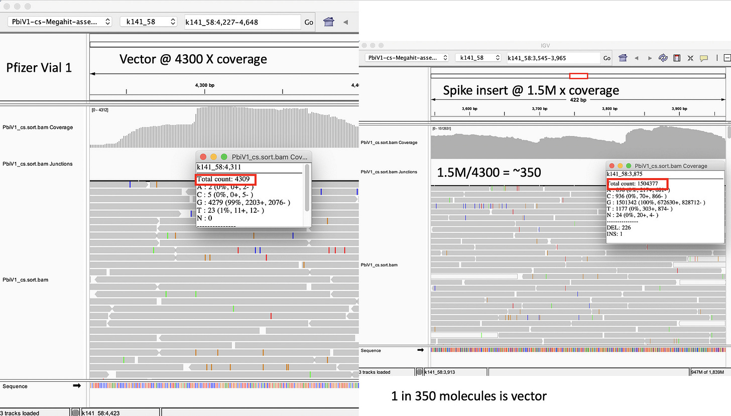
Task: Click status bar position 'k141_58:4,423'
Action: (101, 413)
